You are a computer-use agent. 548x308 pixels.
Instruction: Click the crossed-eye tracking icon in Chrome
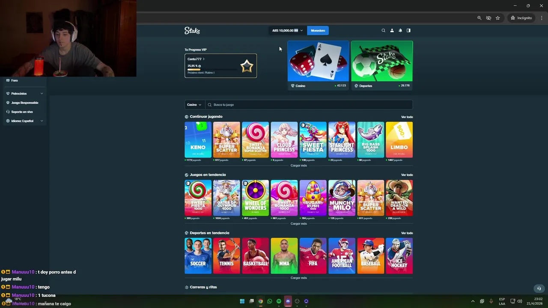tap(488, 18)
